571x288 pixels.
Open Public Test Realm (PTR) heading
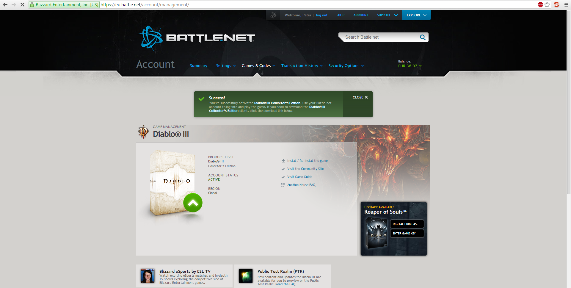click(x=280, y=271)
